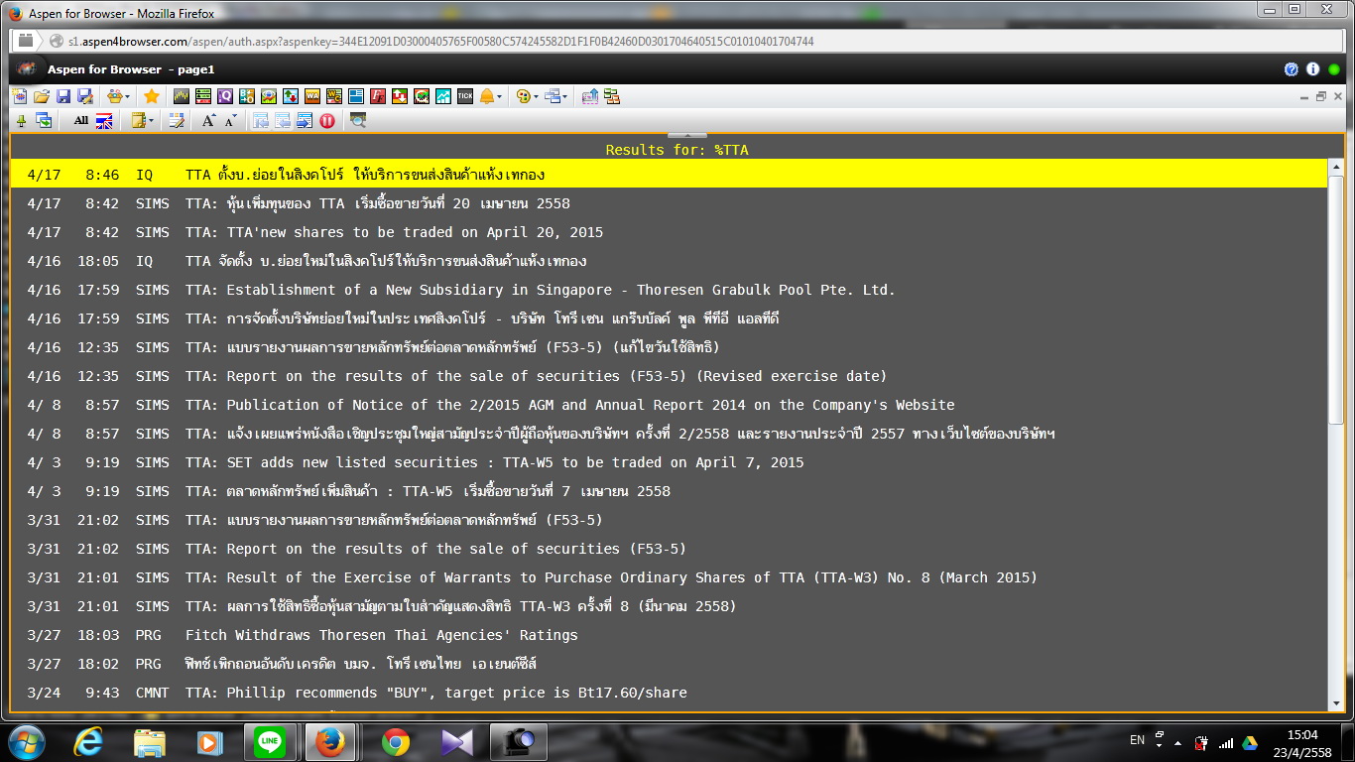Open highlighted 4/17 8:46 IQ TTA headline
The height and width of the screenshot is (762, 1355).
pyautogui.click(x=670, y=175)
